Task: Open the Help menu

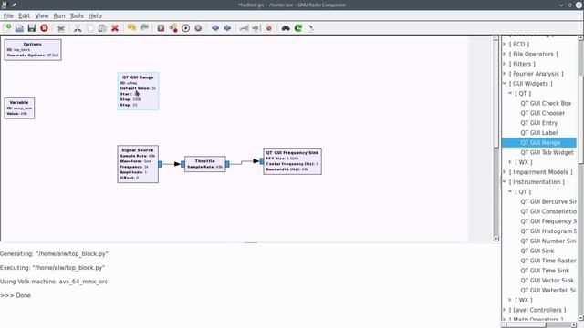Action: pyautogui.click(x=95, y=15)
